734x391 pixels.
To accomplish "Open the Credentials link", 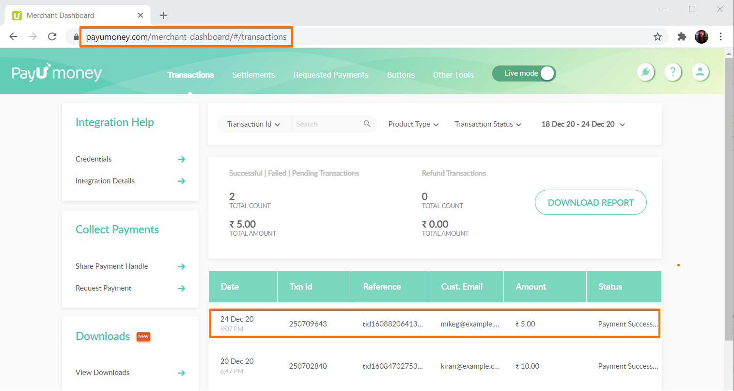I will (x=94, y=159).
